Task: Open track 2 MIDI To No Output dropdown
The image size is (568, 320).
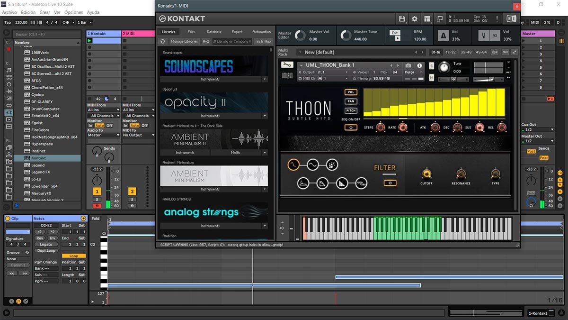Action: click(x=139, y=135)
